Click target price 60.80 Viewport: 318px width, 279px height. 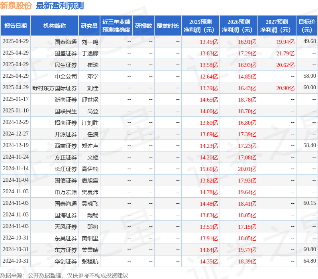(310, 250)
